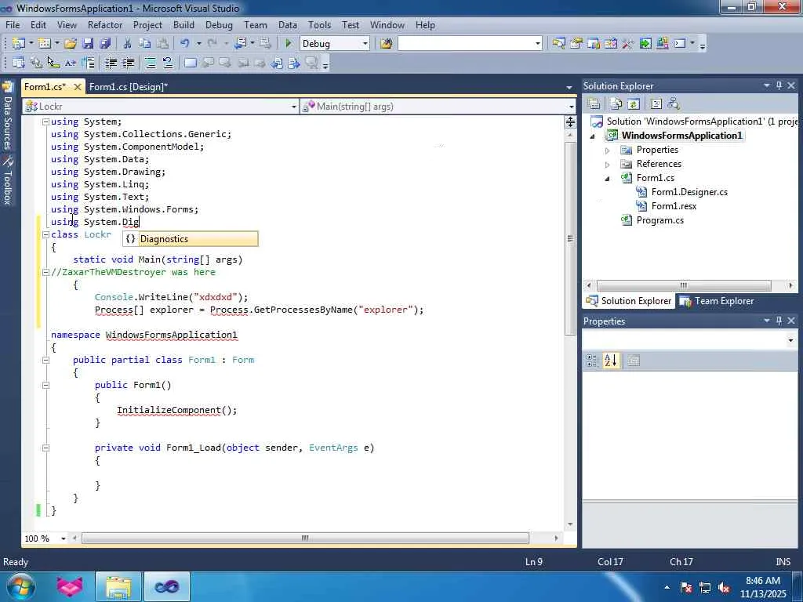Click the Add New Item icon

click(45, 44)
